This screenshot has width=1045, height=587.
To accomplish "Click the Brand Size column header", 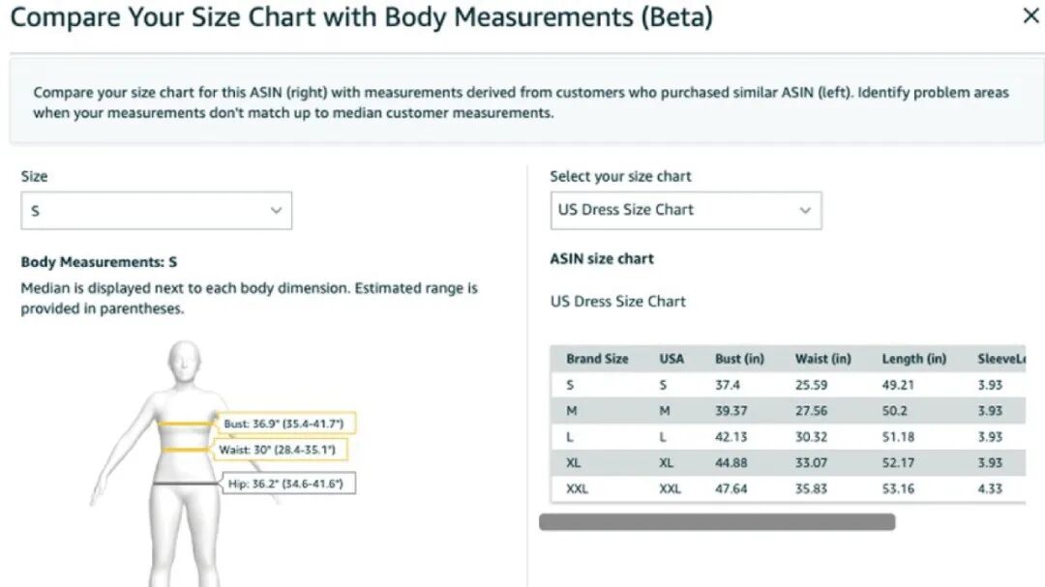I will [x=597, y=359].
